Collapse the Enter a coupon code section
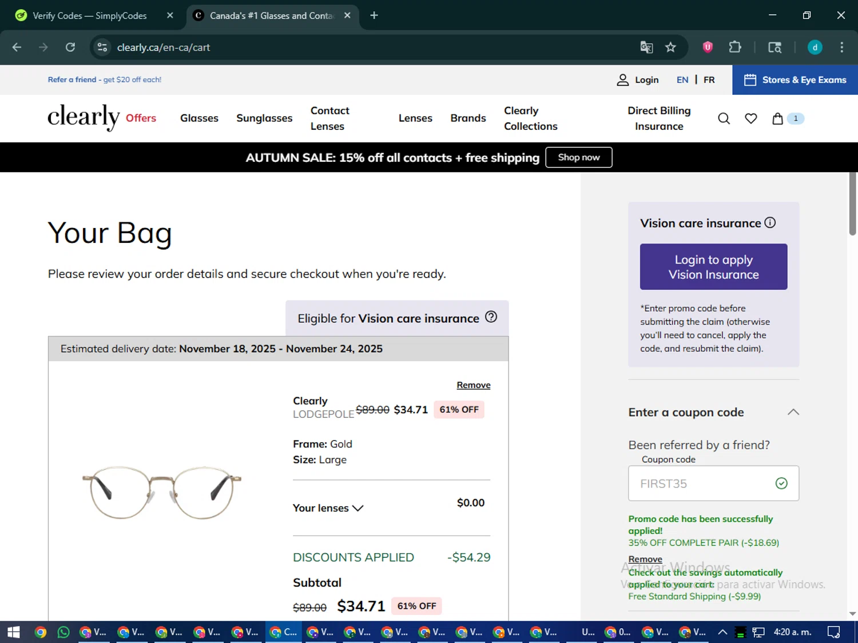Image resolution: width=858 pixels, height=643 pixels. (793, 412)
